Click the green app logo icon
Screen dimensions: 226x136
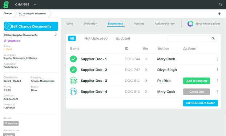tap(6, 5)
